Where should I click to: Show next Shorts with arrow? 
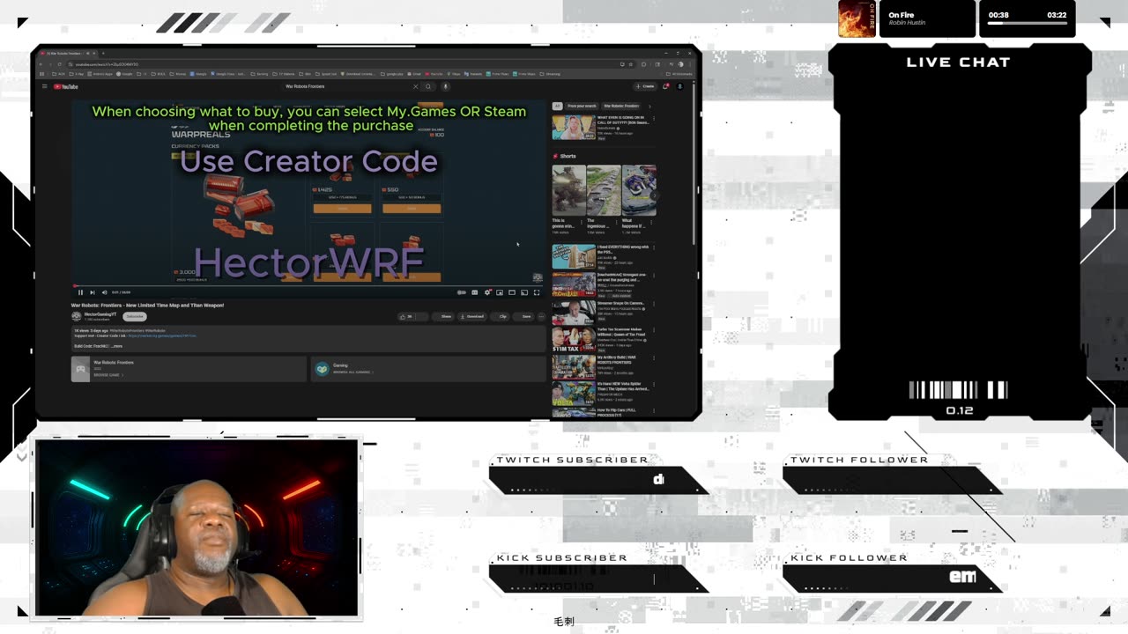(x=655, y=195)
